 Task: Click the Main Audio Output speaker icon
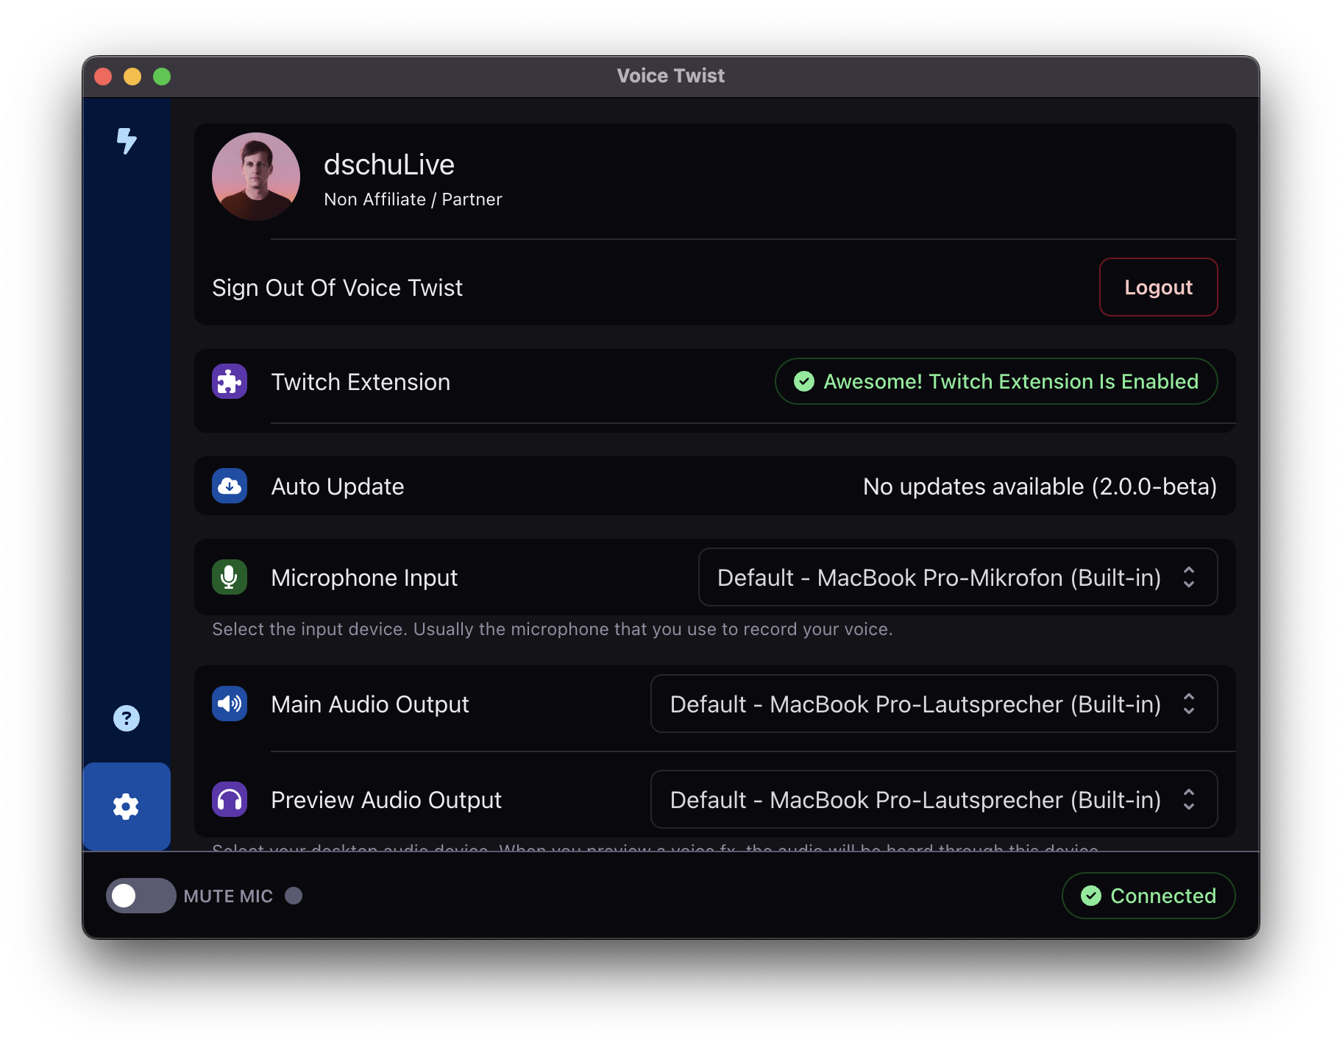[x=230, y=704]
